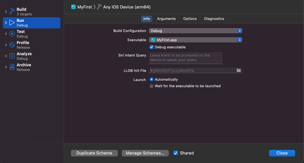
Task: Expand the Archive action chevron
Action: [6, 67]
